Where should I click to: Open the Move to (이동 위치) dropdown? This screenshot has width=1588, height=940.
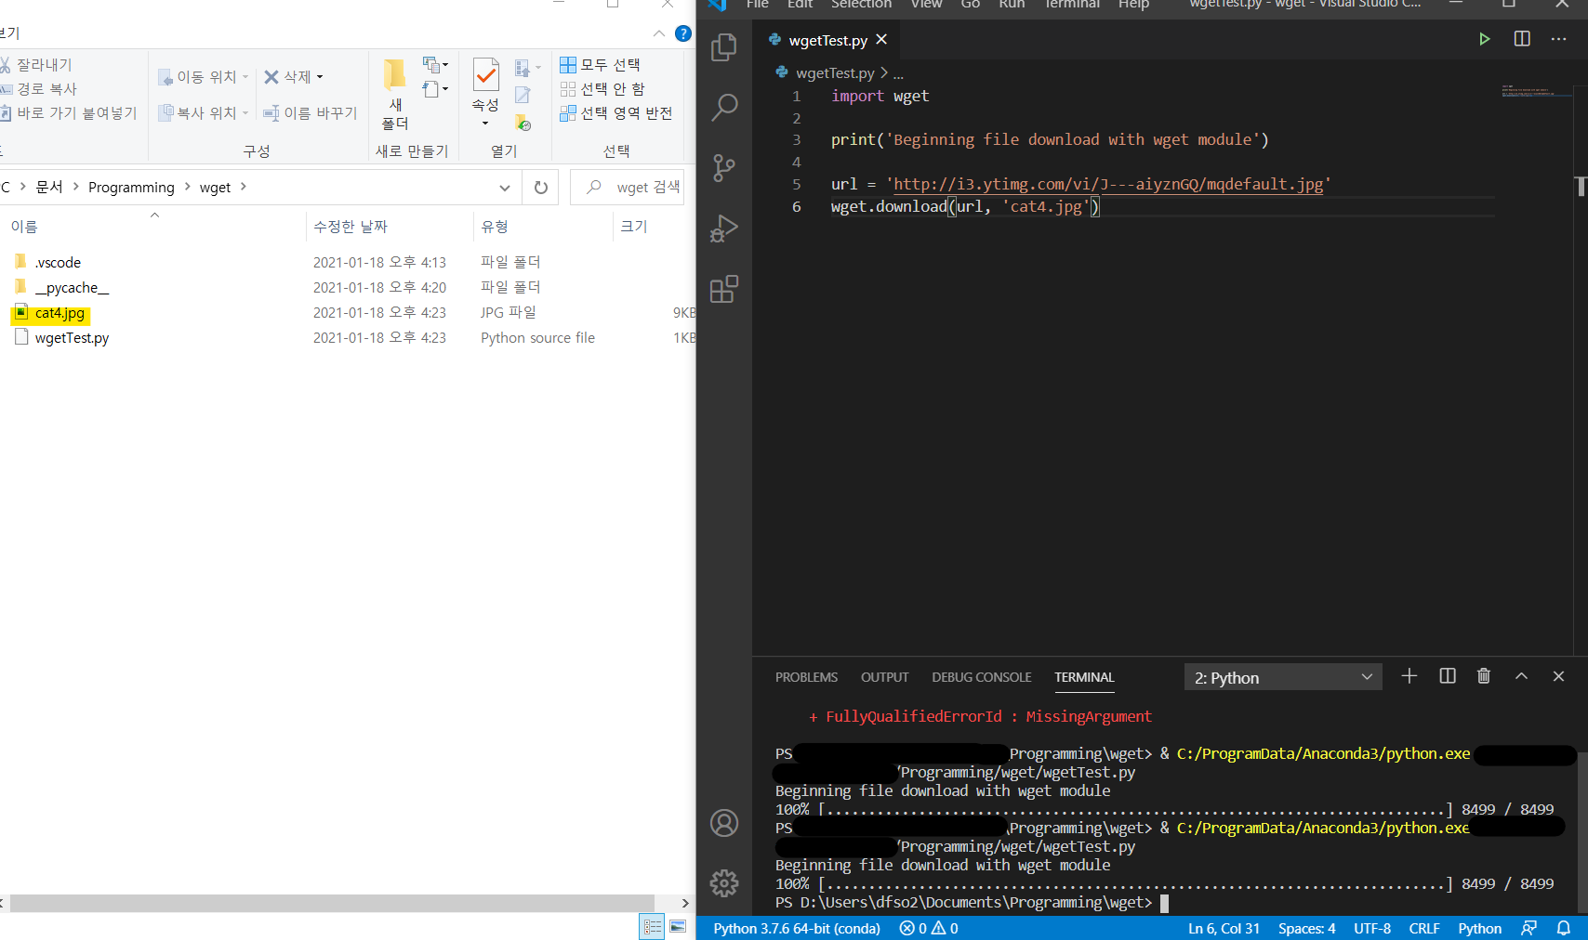[x=204, y=77]
